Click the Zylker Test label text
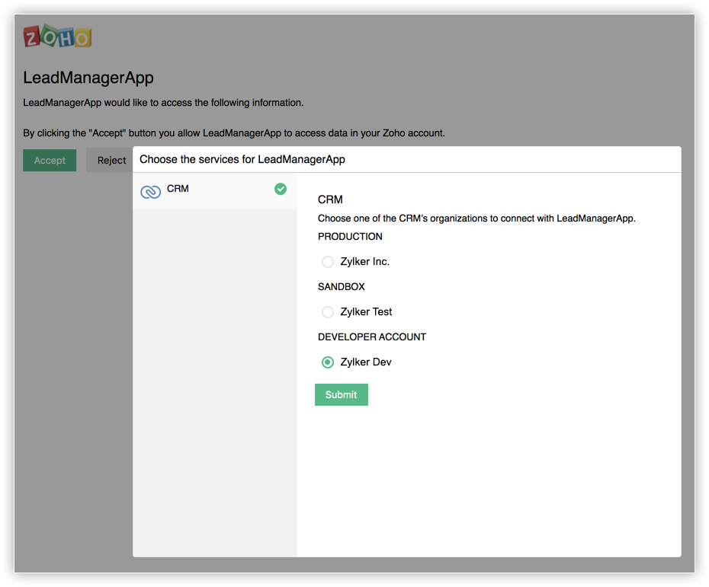 (366, 312)
